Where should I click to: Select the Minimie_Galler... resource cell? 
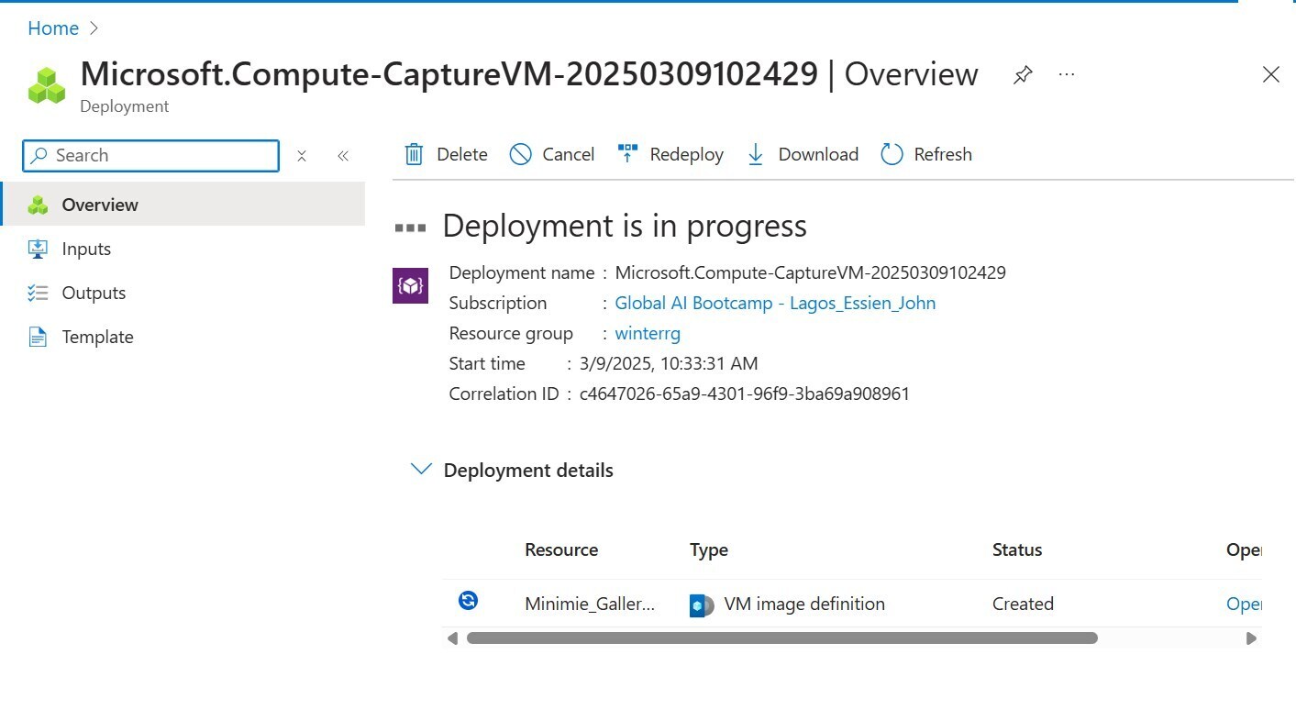click(590, 604)
